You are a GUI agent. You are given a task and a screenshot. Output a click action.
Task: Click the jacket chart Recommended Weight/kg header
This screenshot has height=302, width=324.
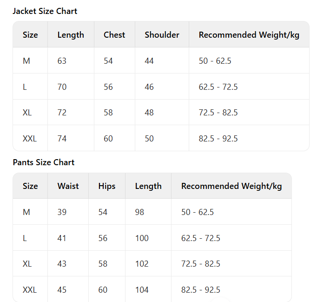coord(249,35)
